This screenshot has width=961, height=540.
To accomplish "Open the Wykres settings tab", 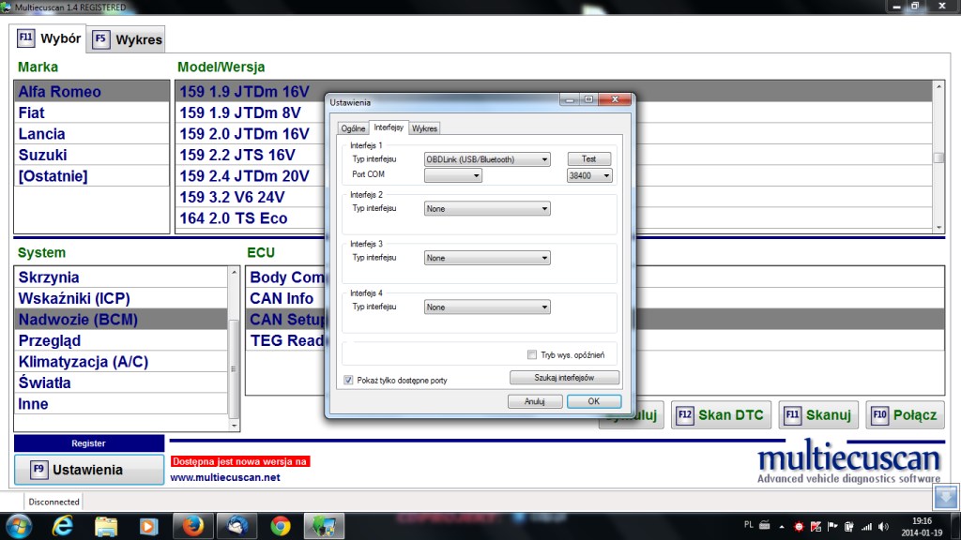I will click(x=424, y=128).
